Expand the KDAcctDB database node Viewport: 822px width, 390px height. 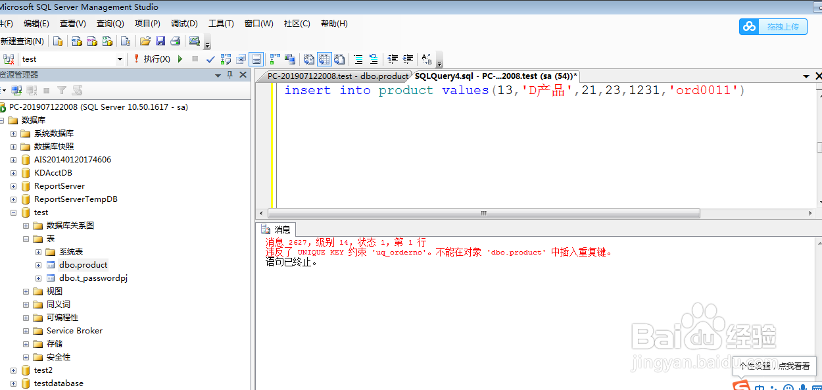point(13,173)
